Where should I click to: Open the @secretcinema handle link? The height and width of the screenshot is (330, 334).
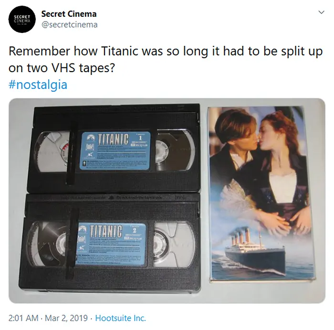click(70, 25)
